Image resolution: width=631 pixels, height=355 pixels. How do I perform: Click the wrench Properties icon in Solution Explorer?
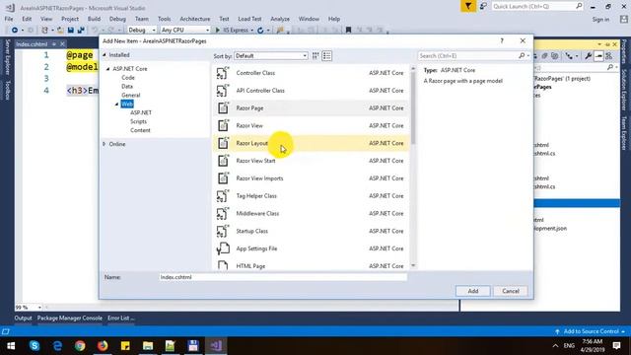(588, 56)
